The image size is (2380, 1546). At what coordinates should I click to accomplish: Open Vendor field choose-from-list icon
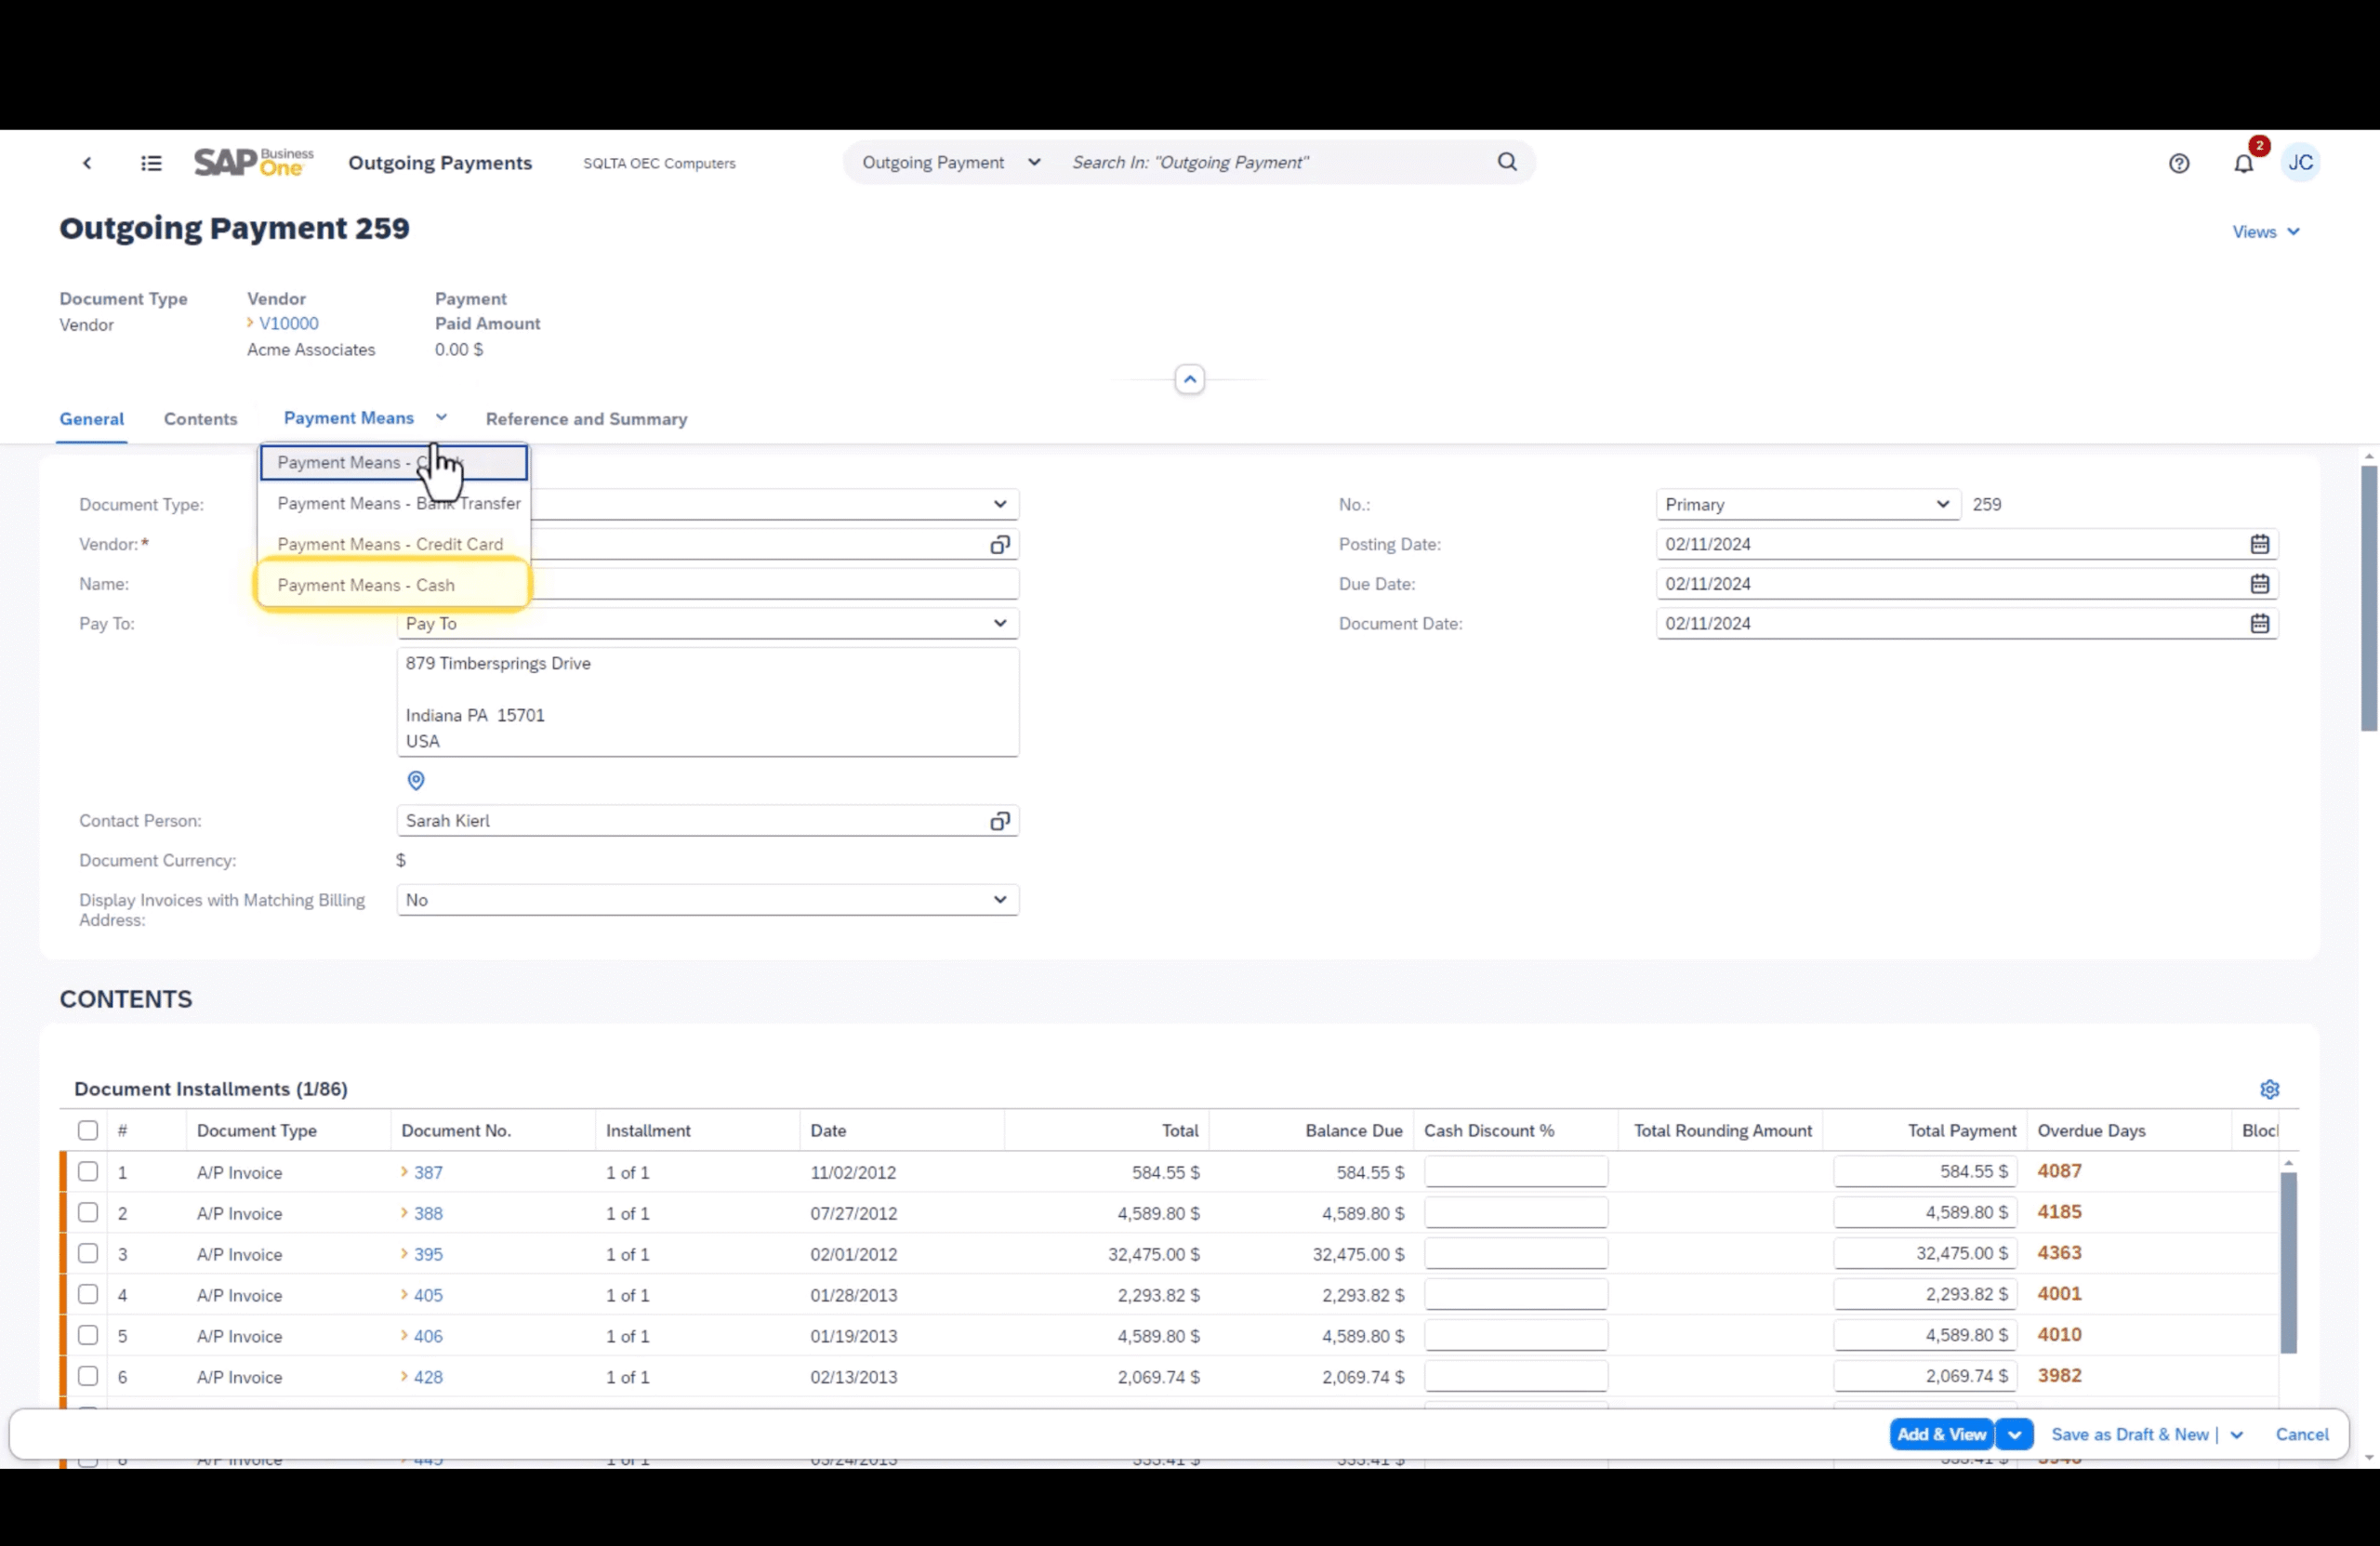(999, 544)
